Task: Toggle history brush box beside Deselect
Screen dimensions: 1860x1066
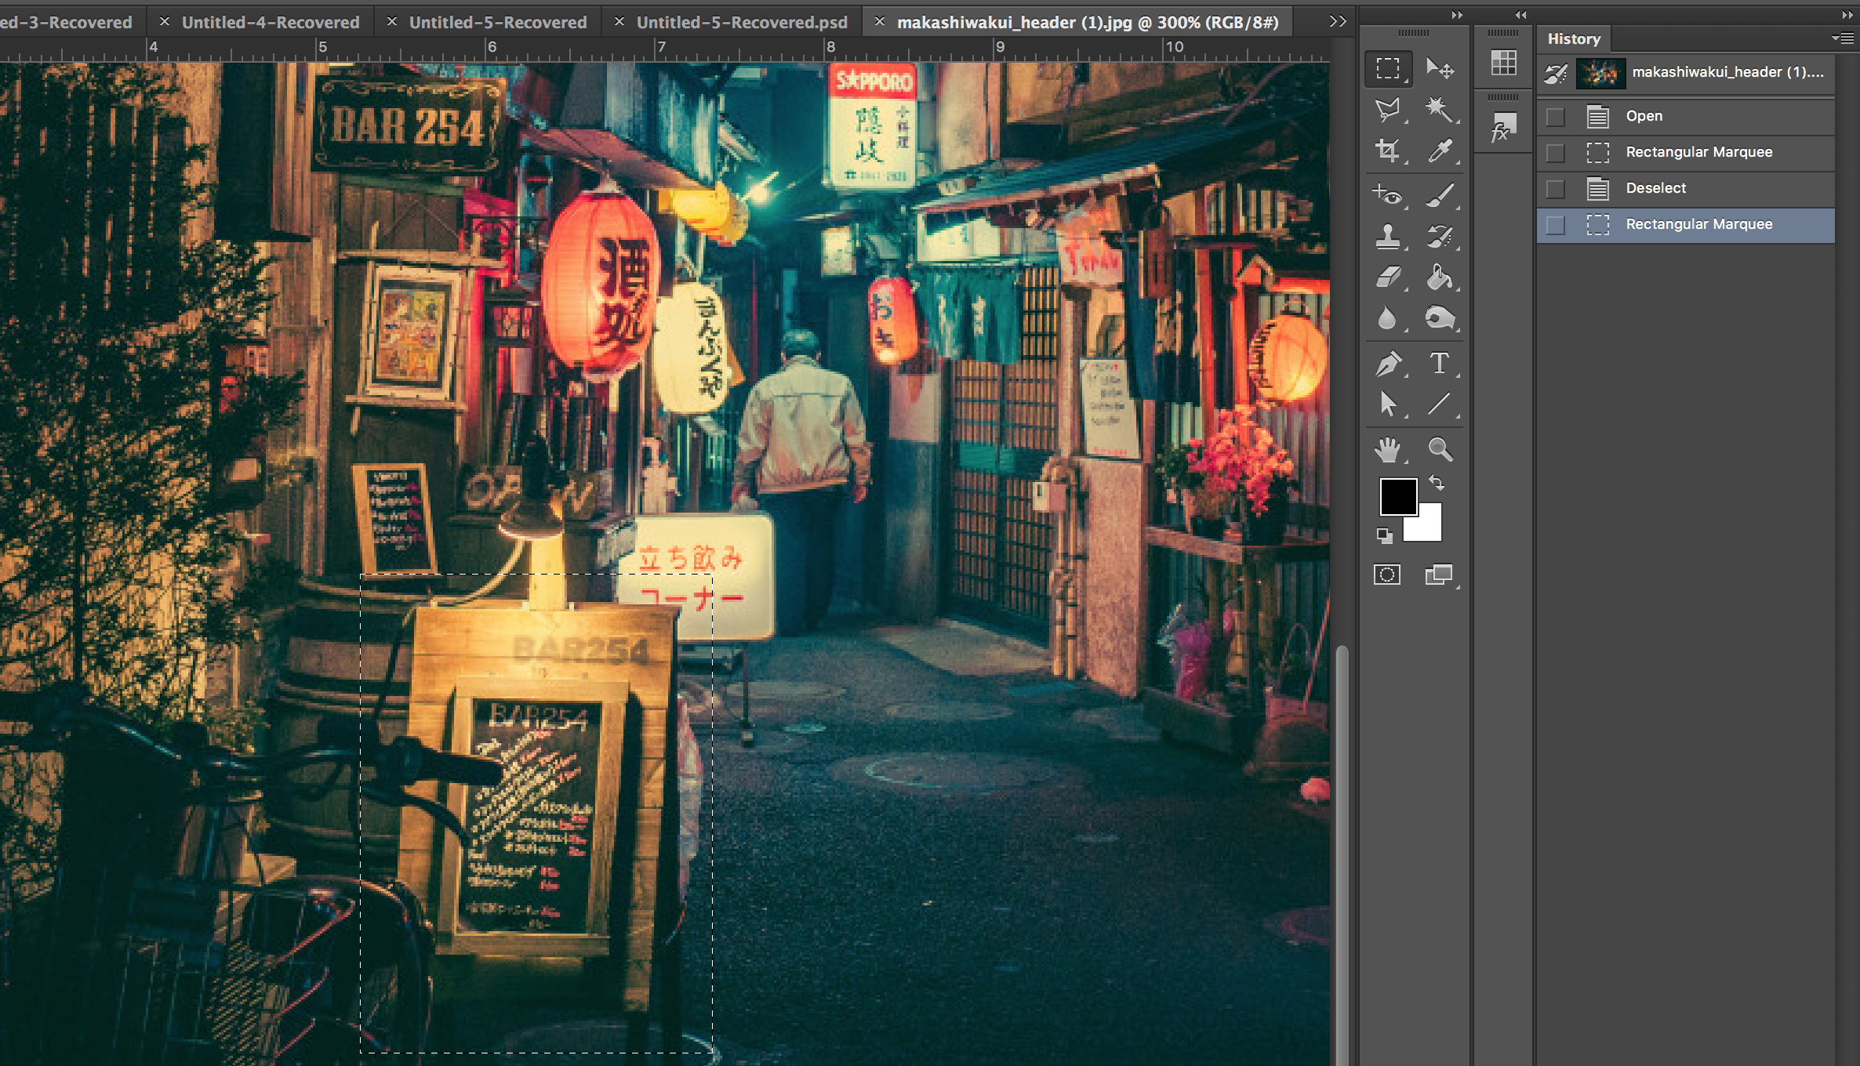Action: tap(1555, 189)
